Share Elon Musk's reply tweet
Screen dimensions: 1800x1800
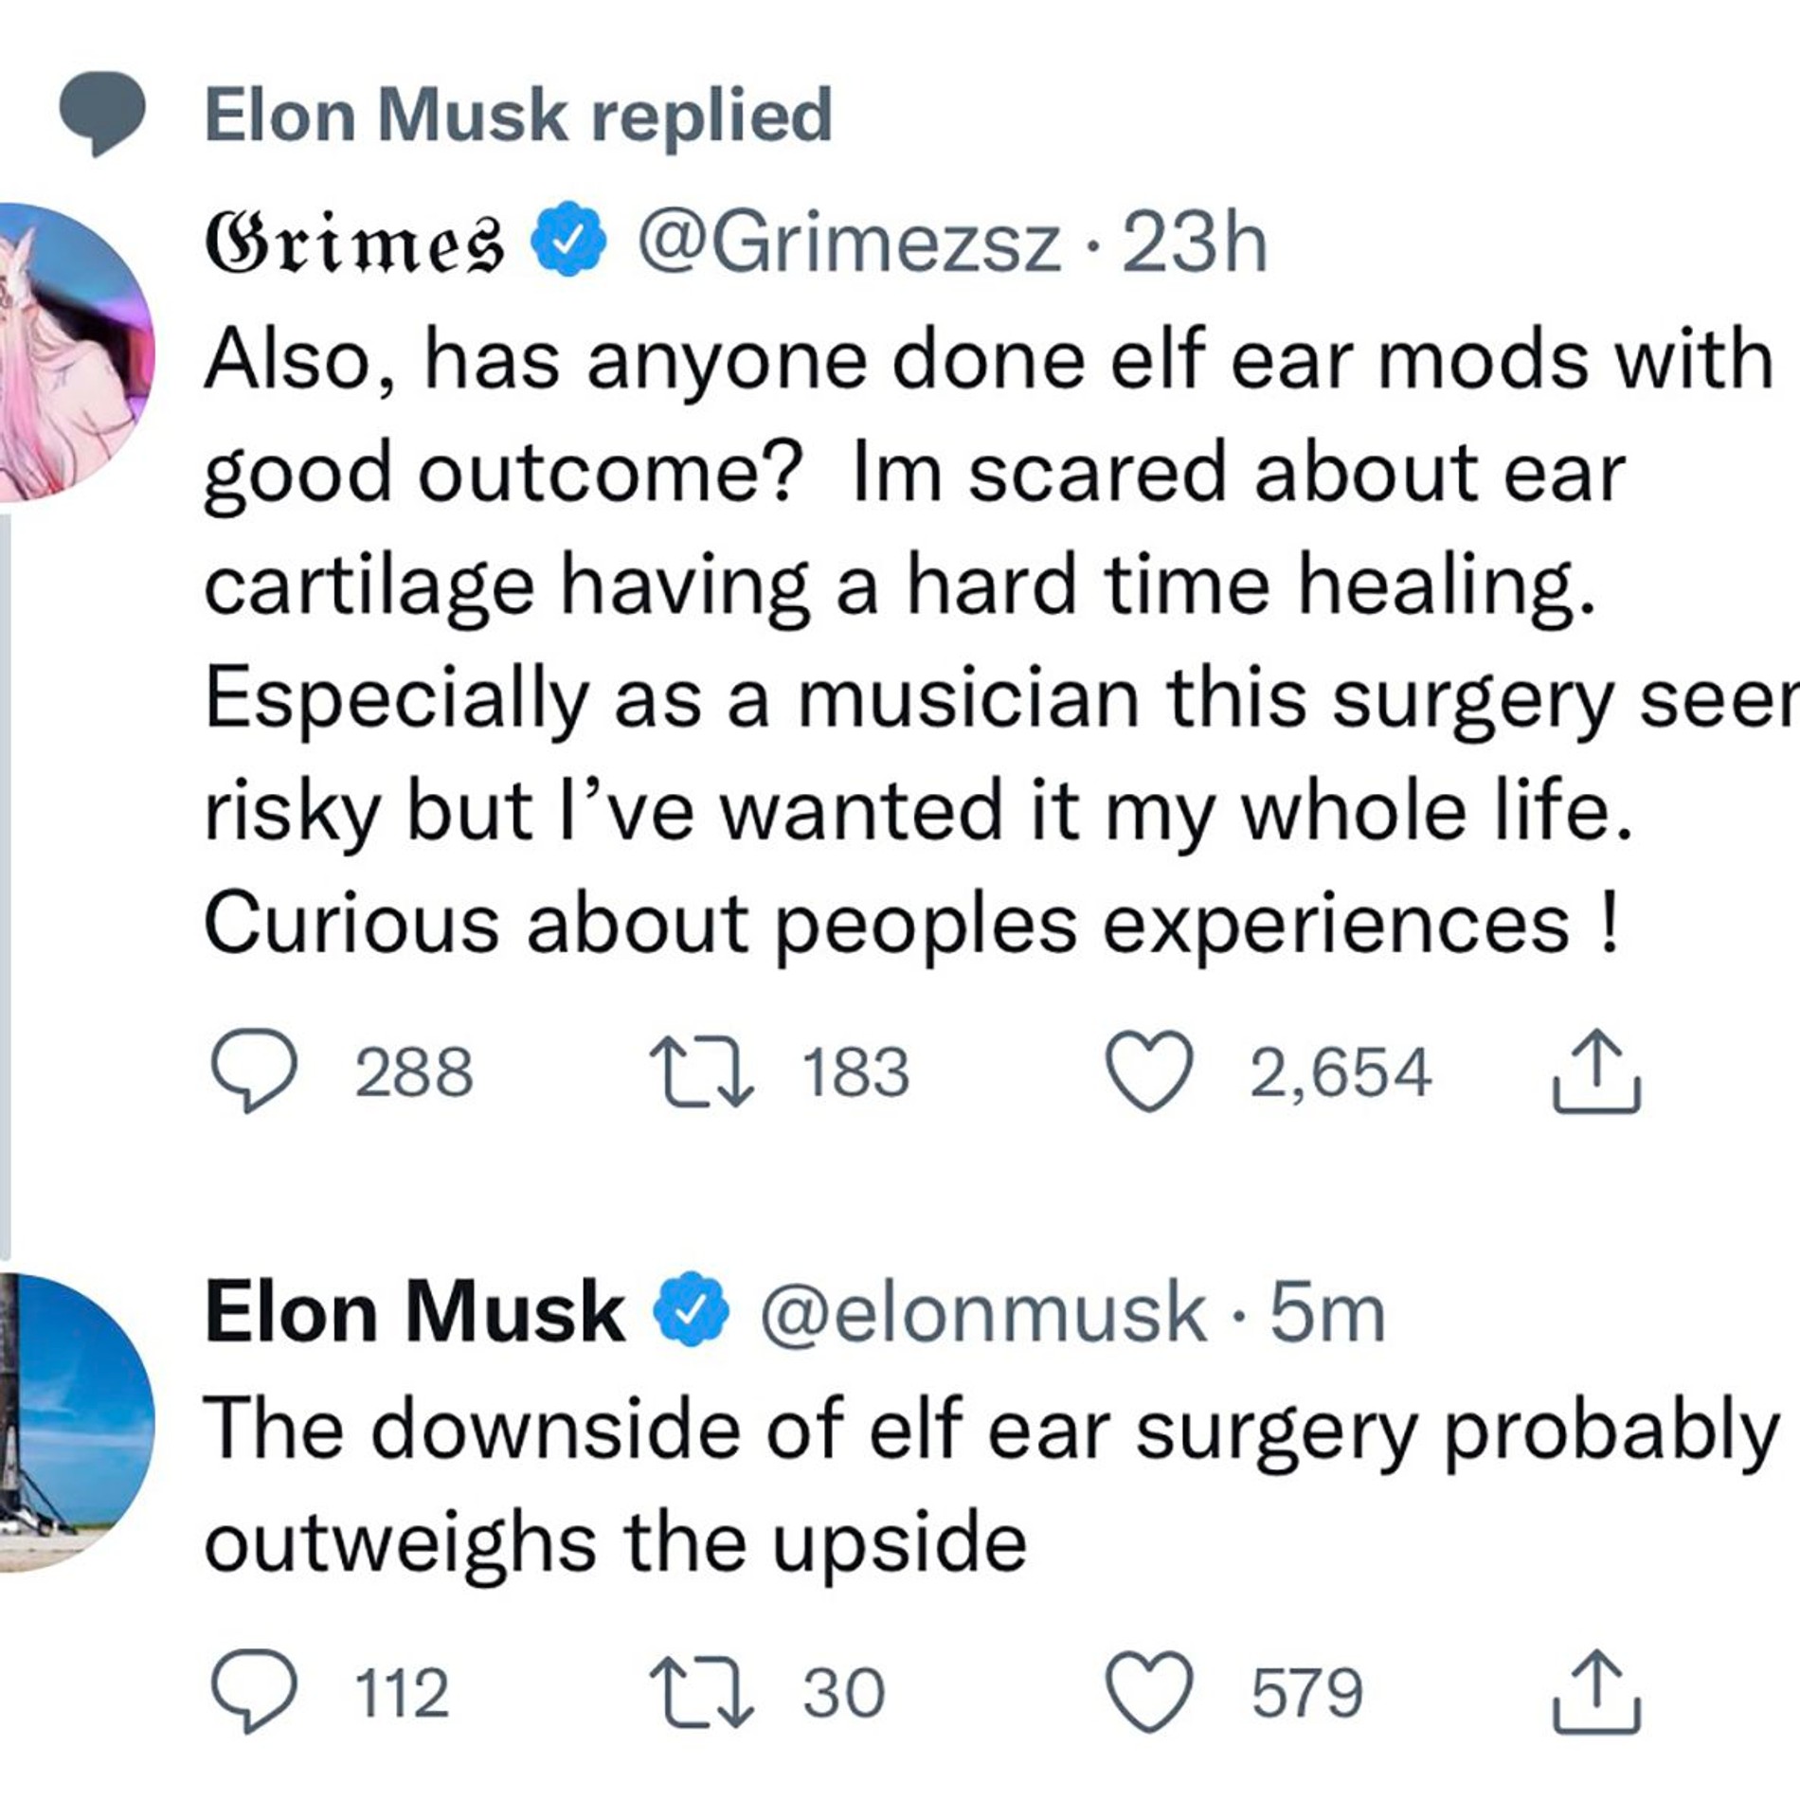pyautogui.click(x=1596, y=1692)
